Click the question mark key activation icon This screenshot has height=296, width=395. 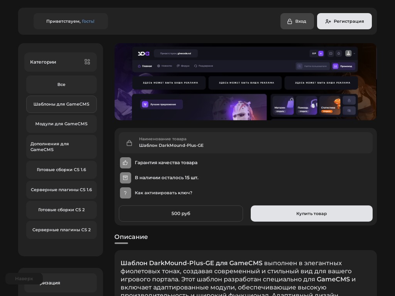tap(125, 193)
